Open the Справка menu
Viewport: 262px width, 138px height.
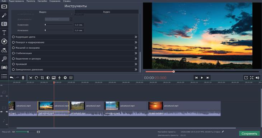(67, 1)
